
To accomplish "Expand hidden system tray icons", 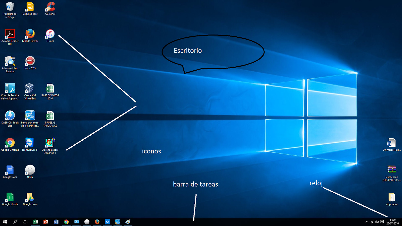I will 367,222.
